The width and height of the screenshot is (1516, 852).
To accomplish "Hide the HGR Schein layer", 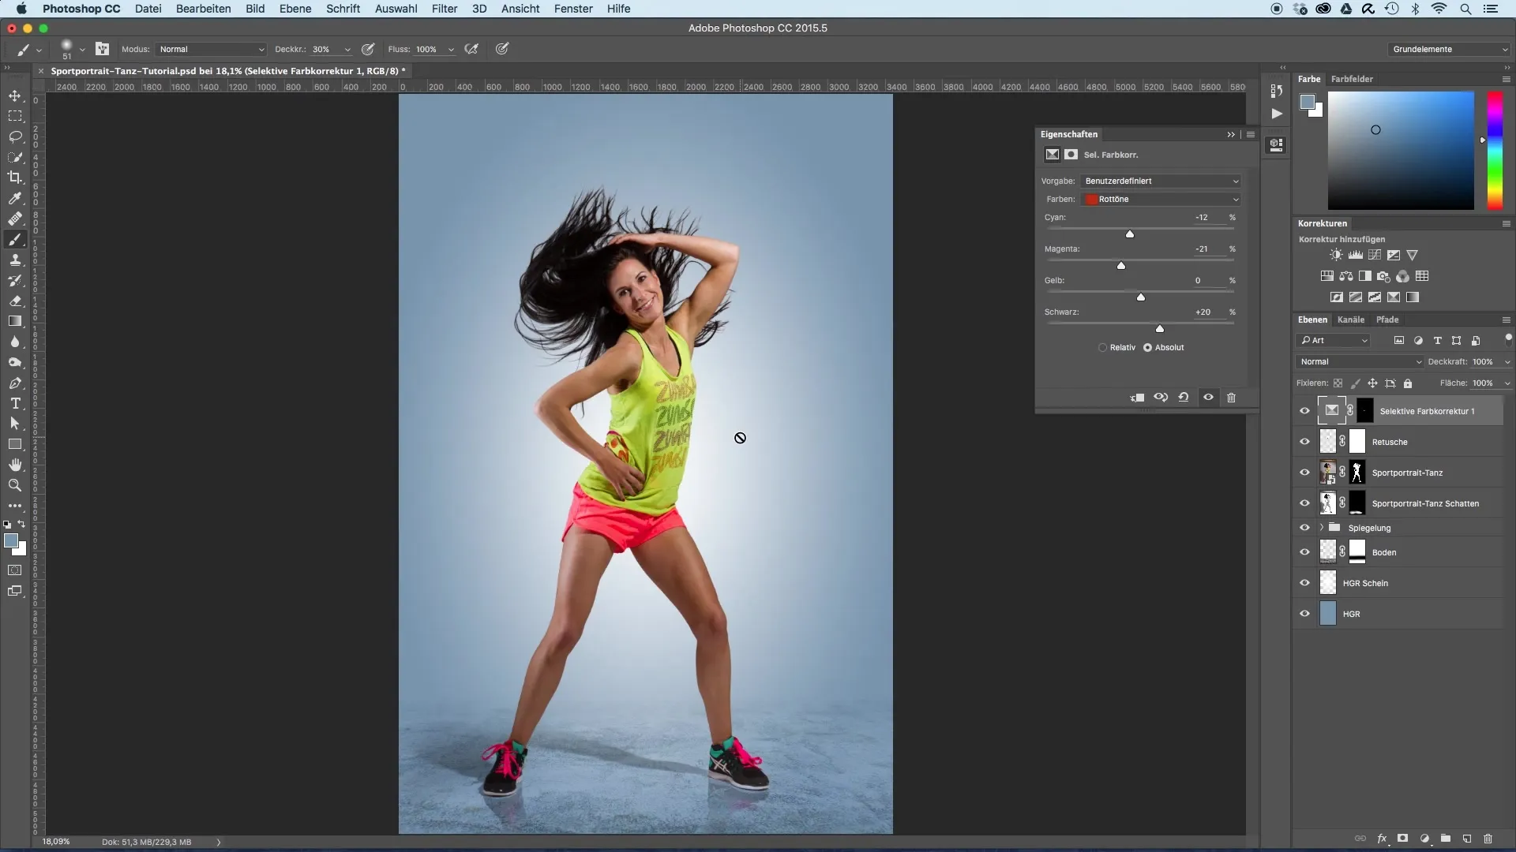I will (x=1304, y=583).
